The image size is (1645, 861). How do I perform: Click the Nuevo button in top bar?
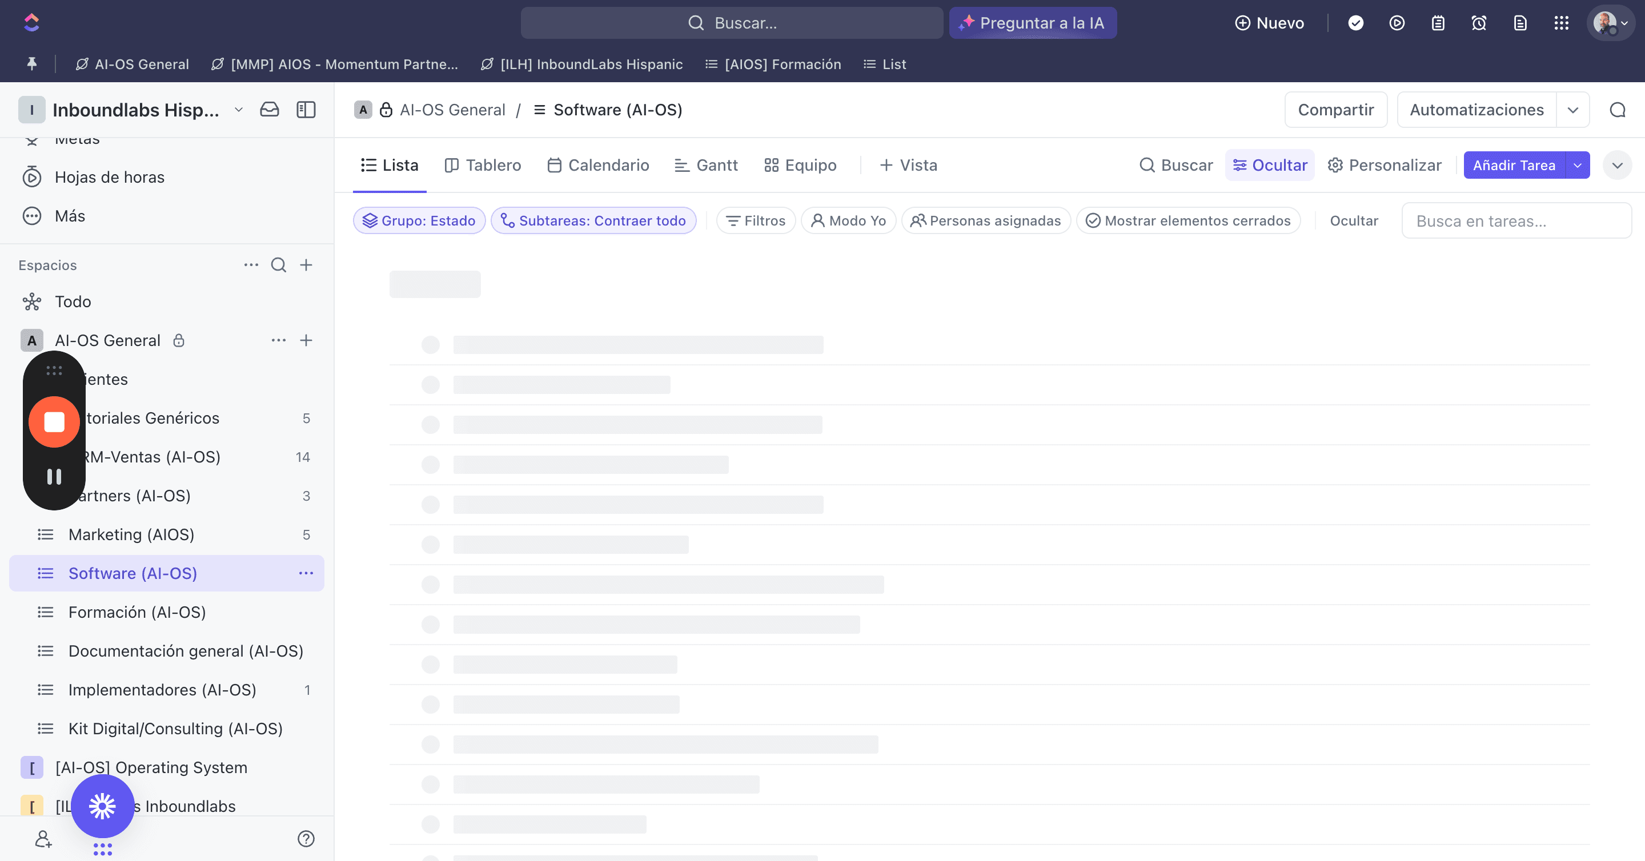(x=1269, y=23)
